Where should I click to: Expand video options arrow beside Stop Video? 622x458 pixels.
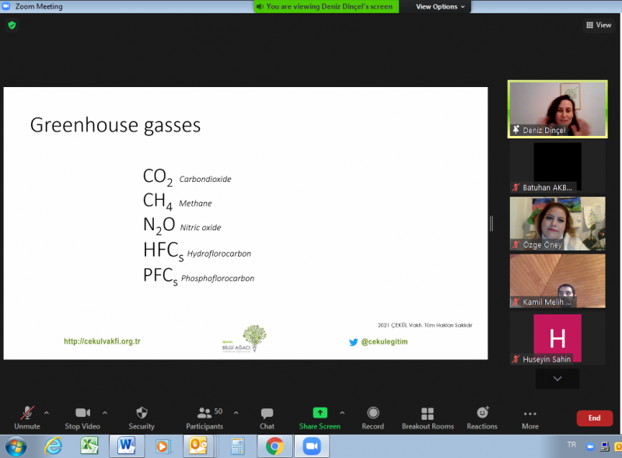coord(105,413)
